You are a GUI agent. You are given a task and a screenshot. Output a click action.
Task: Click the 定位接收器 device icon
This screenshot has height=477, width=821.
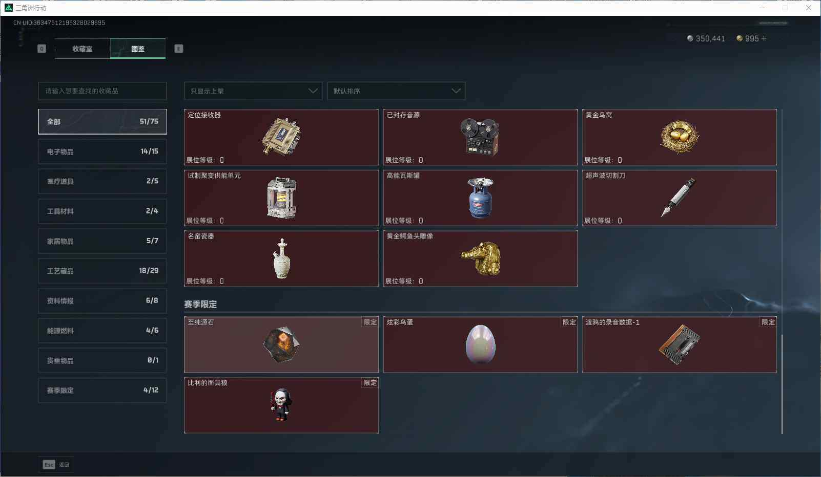281,137
